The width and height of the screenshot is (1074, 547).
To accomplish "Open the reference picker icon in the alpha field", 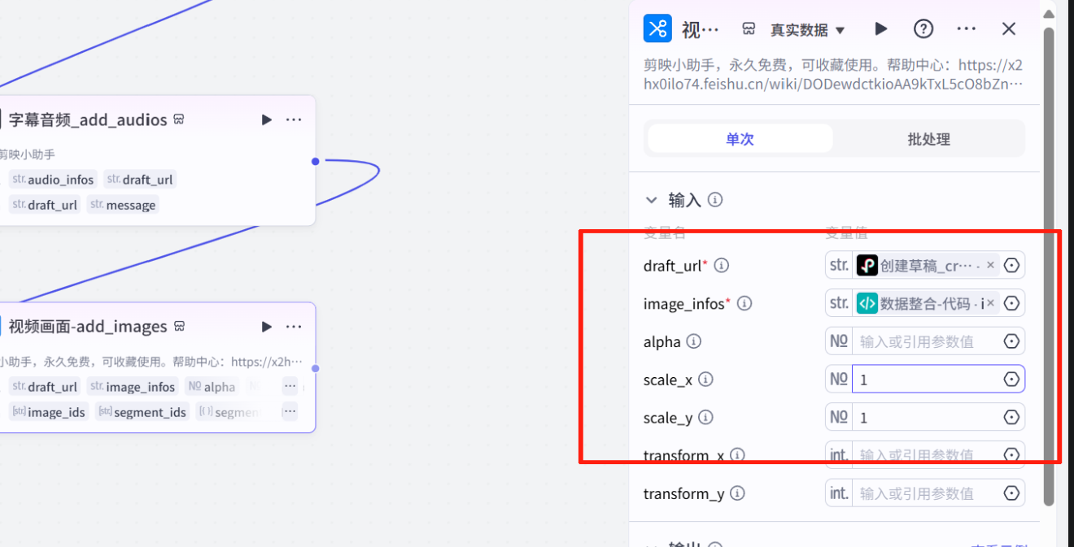I will (1012, 341).
